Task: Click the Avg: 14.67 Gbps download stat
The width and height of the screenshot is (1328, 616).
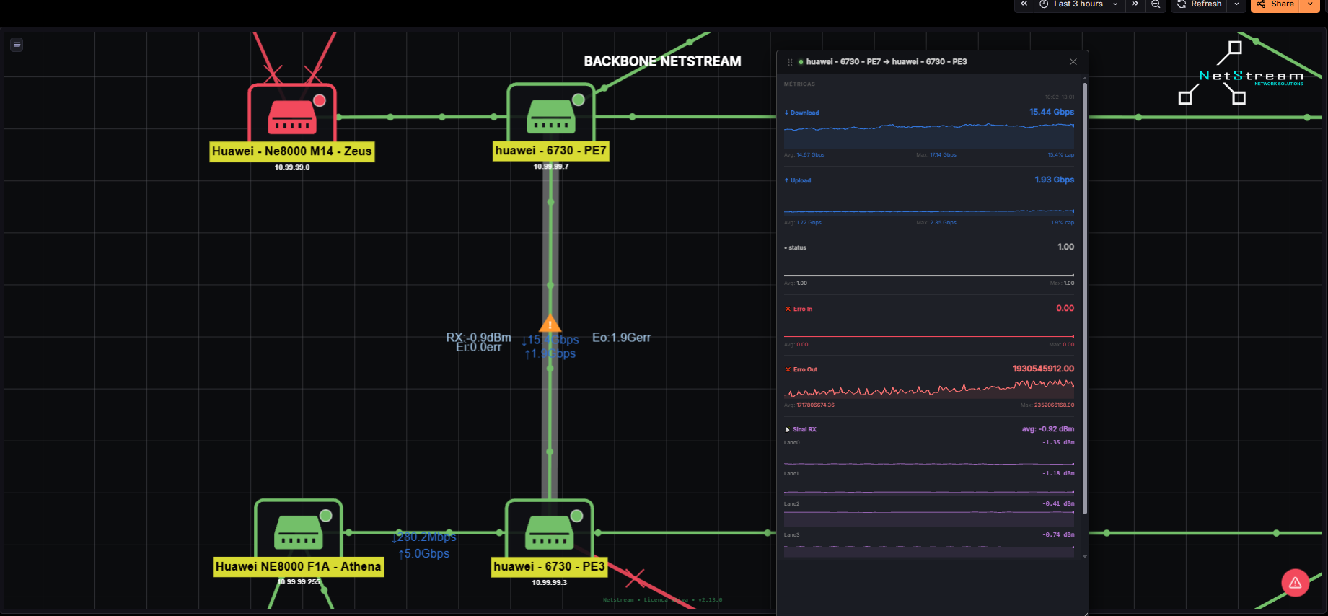Action: 804,155
